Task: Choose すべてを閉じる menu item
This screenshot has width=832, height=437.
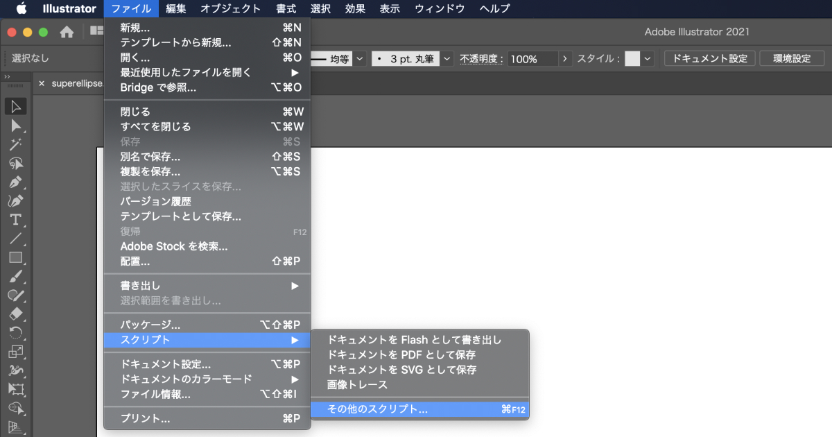Action: coord(207,126)
